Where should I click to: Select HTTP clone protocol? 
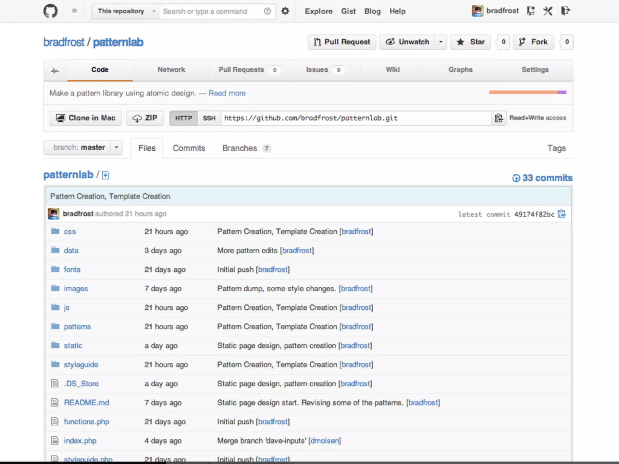click(x=183, y=118)
